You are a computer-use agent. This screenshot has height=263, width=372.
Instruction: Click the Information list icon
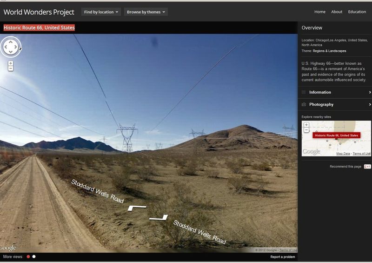coord(304,92)
